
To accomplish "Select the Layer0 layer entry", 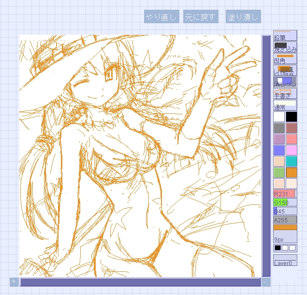I will coord(285,260).
